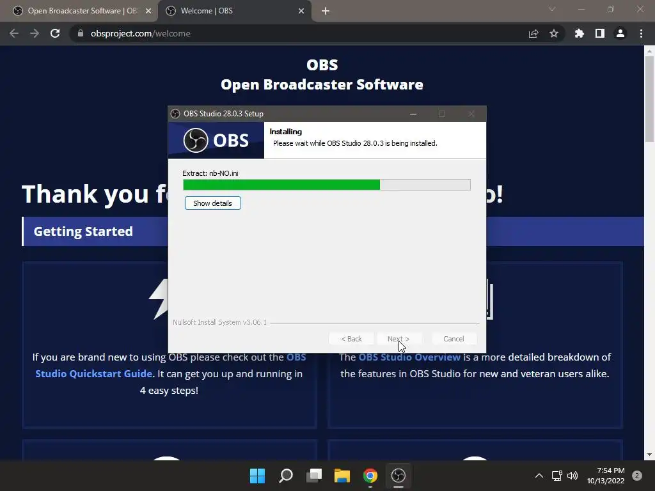Show hidden system tray icons

pos(539,476)
